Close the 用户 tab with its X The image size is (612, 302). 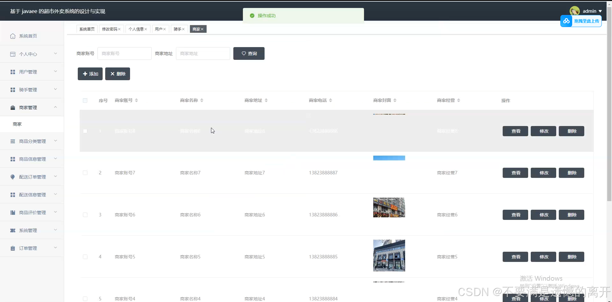(164, 29)
